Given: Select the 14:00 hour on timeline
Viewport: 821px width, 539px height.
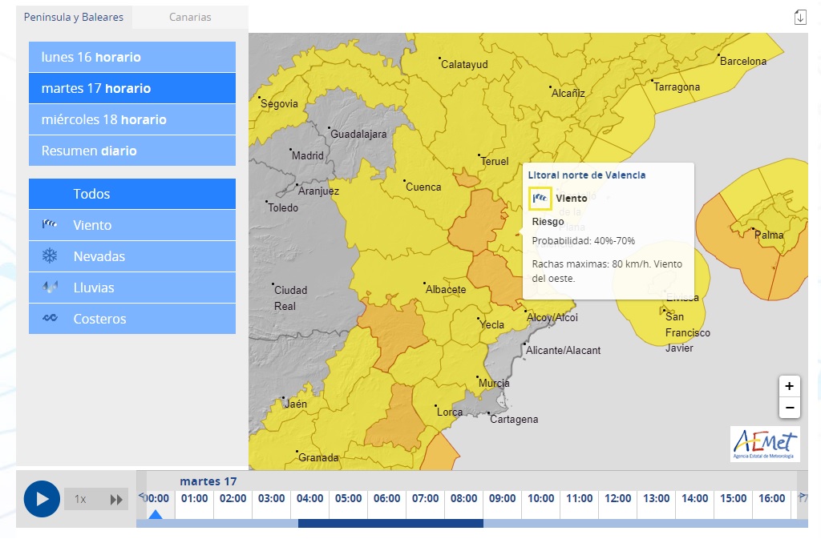Looking at the screenshot, I should pos(694,499).
